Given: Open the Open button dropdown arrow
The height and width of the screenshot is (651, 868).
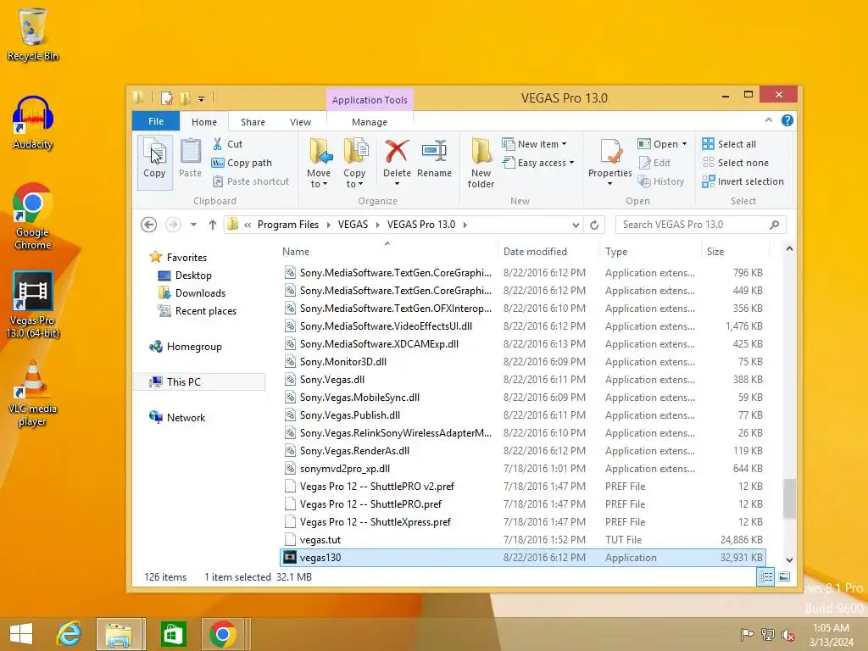Looking at the screenshot, I should 684,144.
